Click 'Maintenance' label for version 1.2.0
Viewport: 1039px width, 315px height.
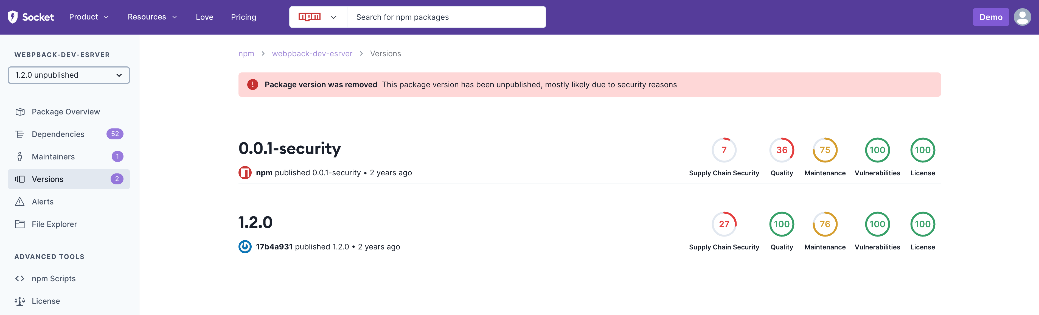pyautogui.click(x=825, y=247)
